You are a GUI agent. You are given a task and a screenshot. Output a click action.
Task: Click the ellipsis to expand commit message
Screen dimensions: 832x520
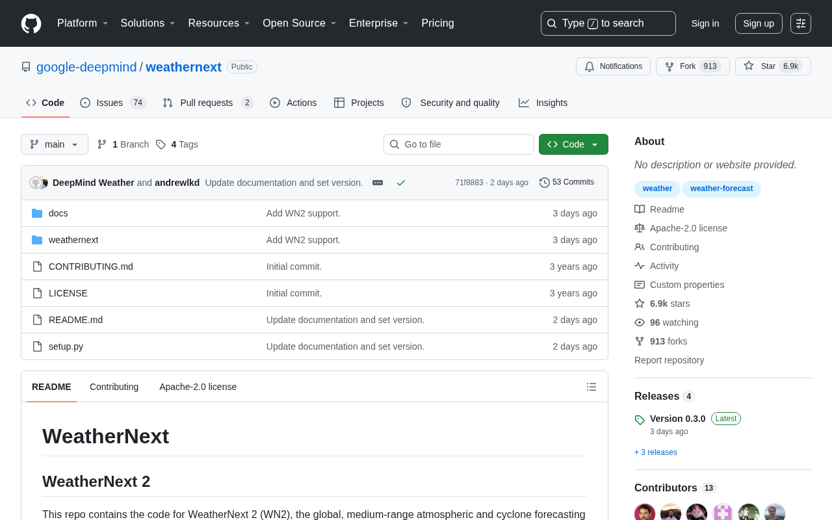378,183
